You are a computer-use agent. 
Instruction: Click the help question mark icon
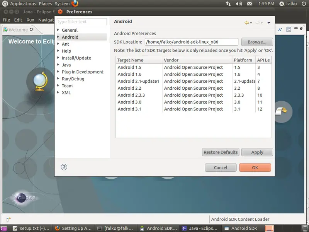(x=64, y=167)
